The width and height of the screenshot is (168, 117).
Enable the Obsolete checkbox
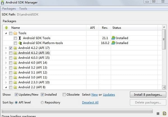tap(64, 95)
